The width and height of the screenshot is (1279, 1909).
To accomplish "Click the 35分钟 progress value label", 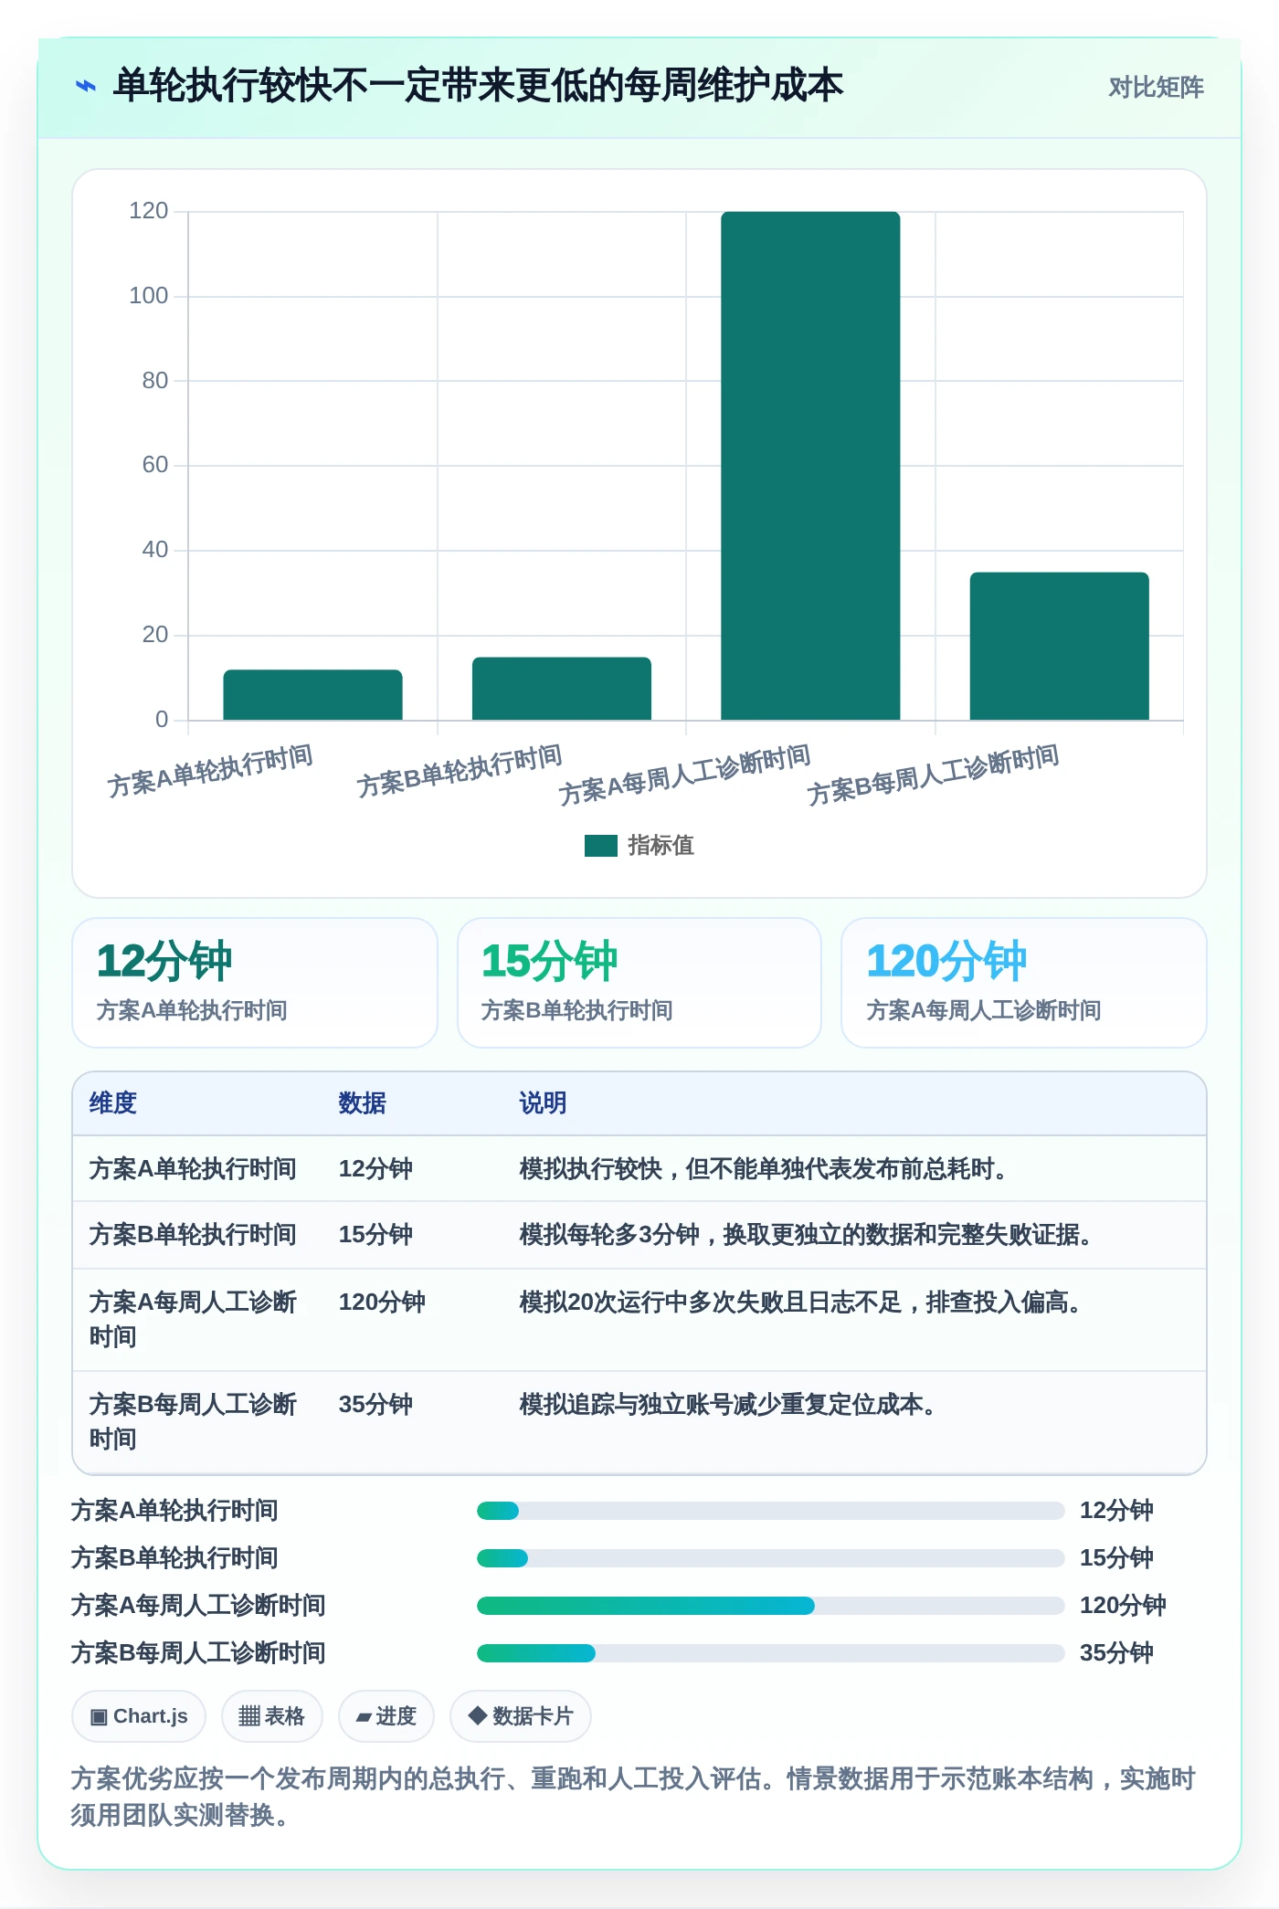I will (x=1116, y=1653).
